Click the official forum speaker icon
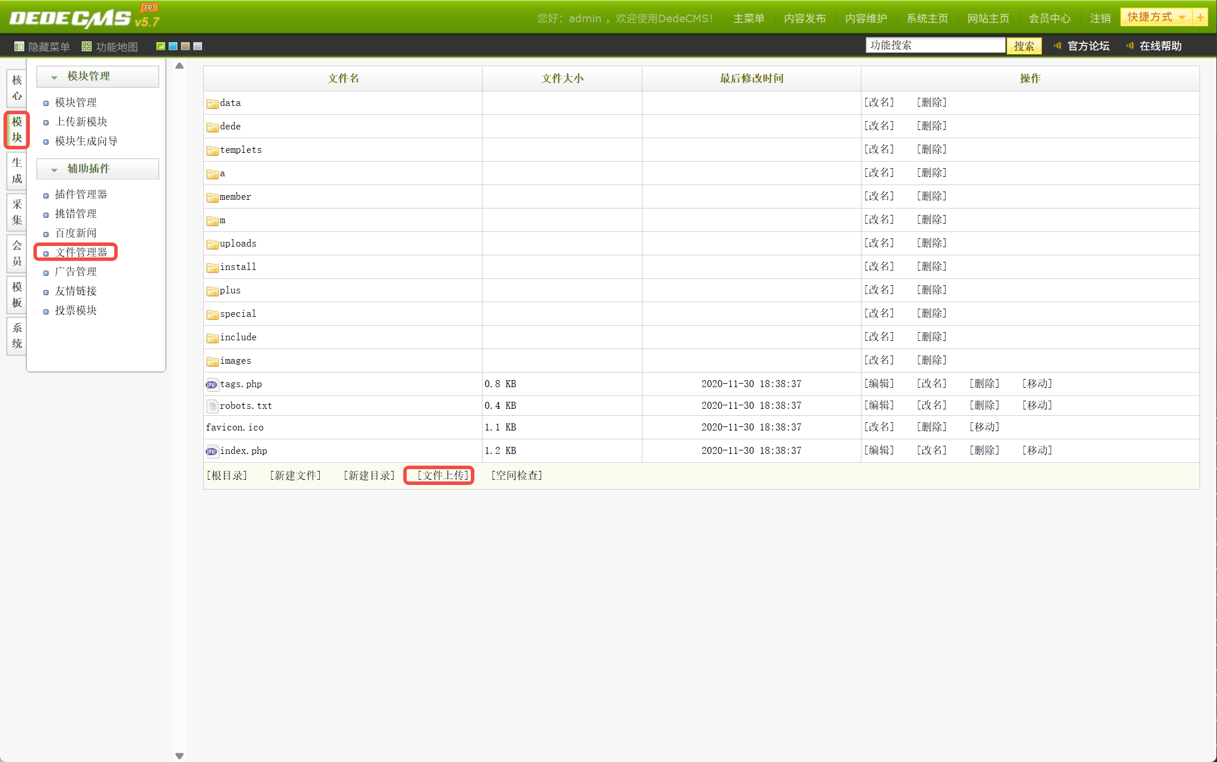This screenshot has width=1217, height=762. pos(1057,46)
